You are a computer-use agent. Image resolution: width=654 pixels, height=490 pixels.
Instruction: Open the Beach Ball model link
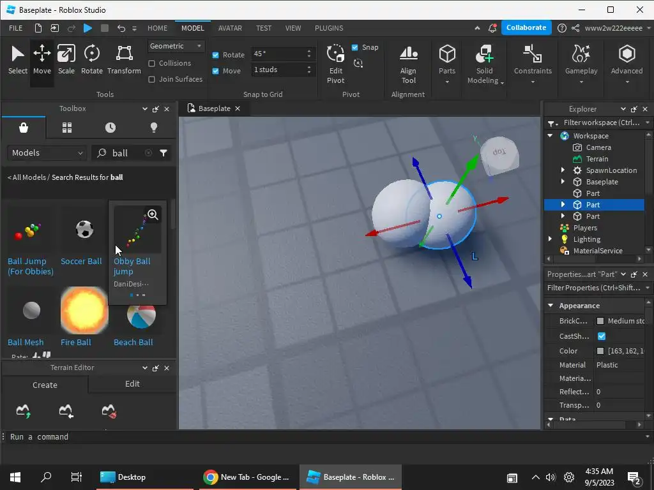pos(133,342)
